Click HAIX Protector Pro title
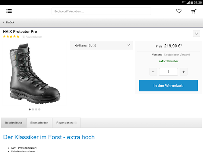203x152 pixels. [20, 32]
